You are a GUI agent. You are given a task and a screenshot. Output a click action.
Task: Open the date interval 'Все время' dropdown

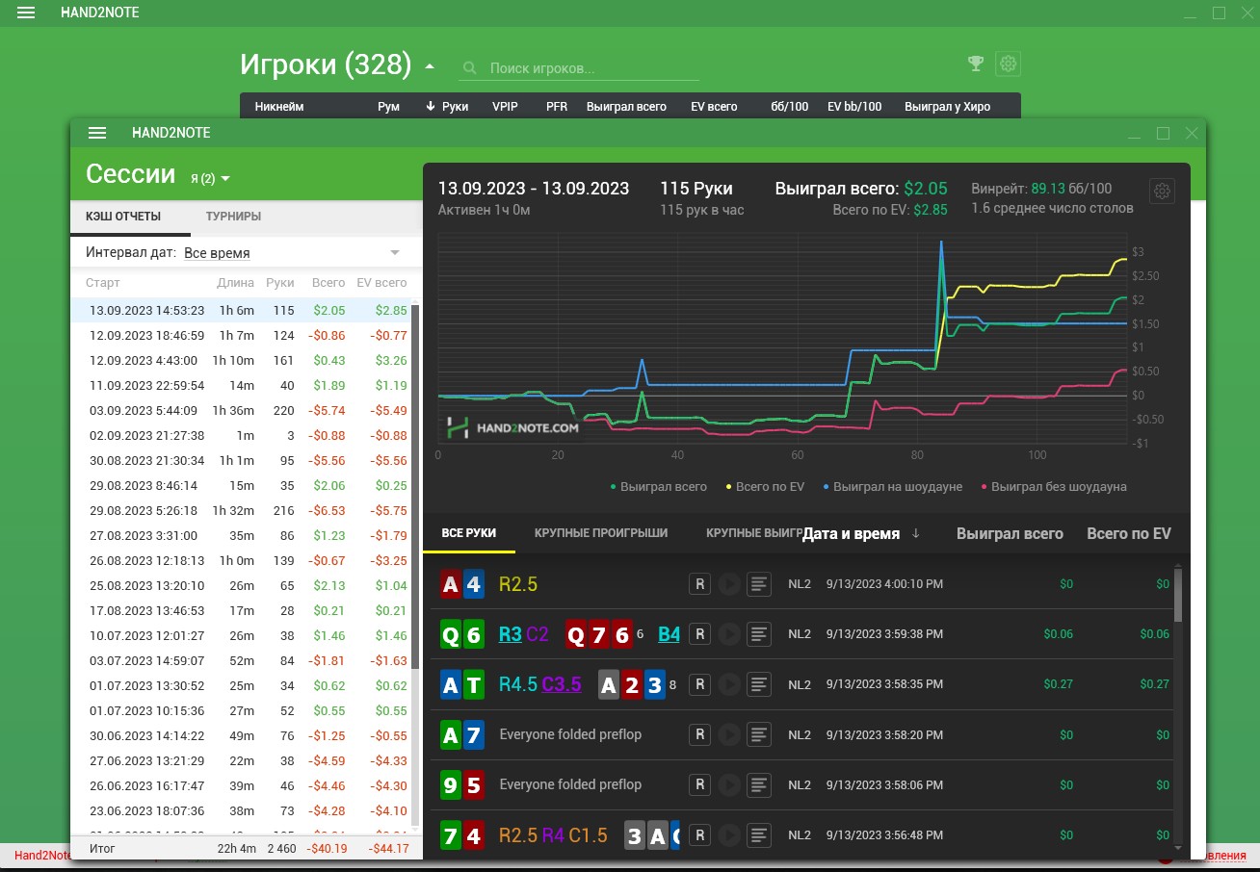(292, 253)
